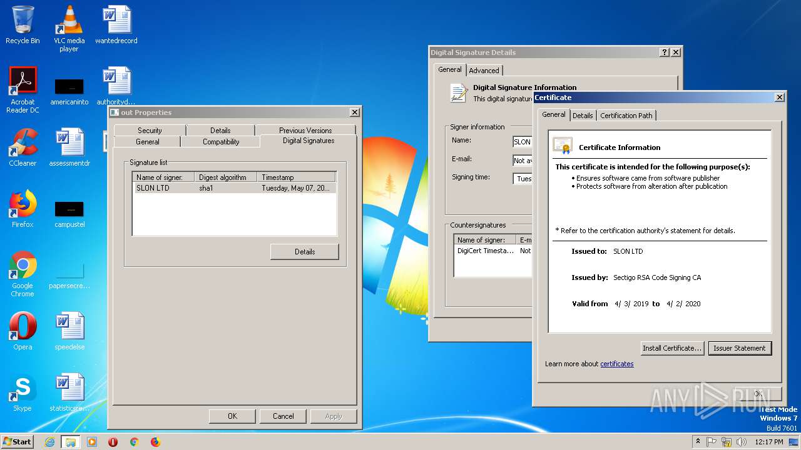Open Action Center flag tray icon

712,442
